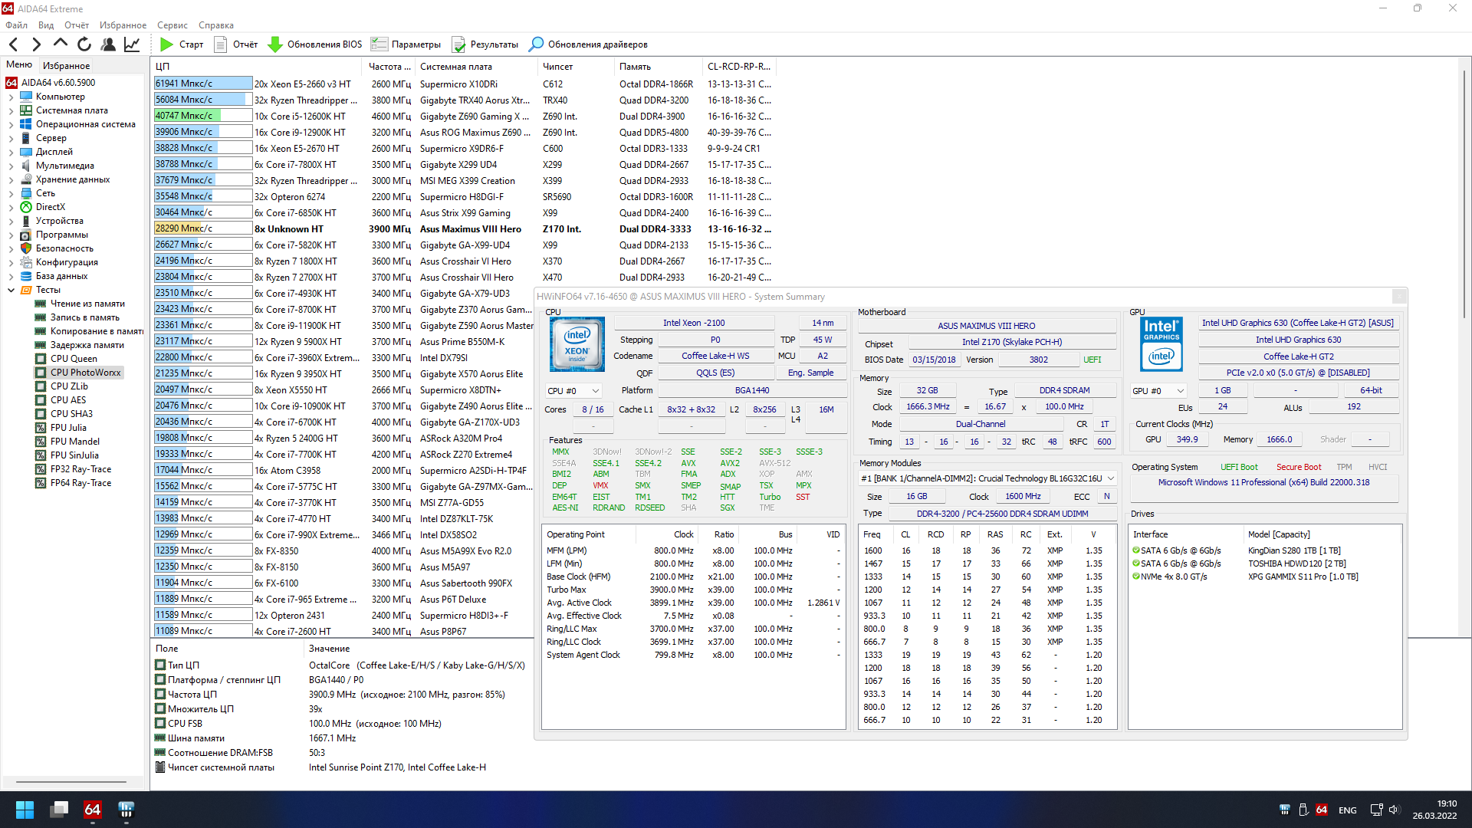1472x828 pixels.
Task: Select the CPU Queen benchmark
Action: [74, 359]
